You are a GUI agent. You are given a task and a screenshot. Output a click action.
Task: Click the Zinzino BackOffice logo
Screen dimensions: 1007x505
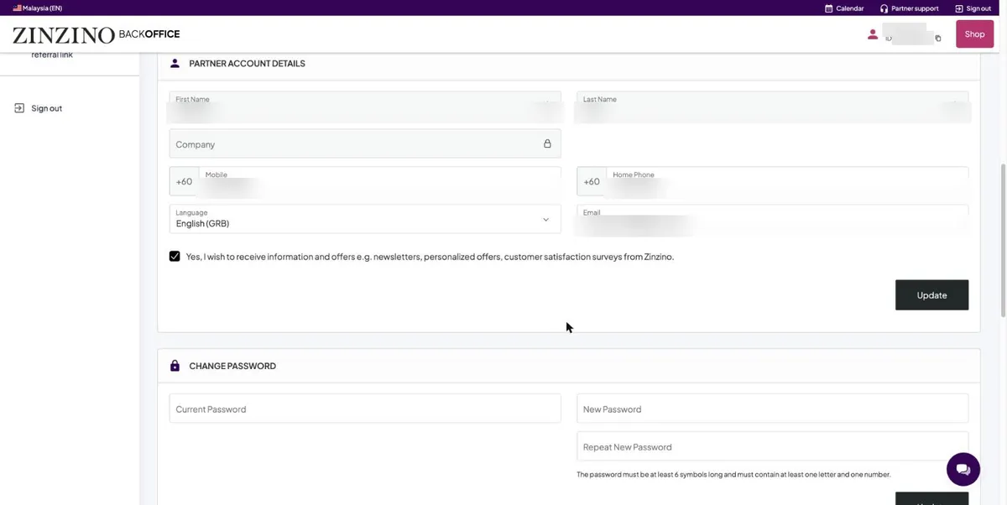[x=96, y=34]
